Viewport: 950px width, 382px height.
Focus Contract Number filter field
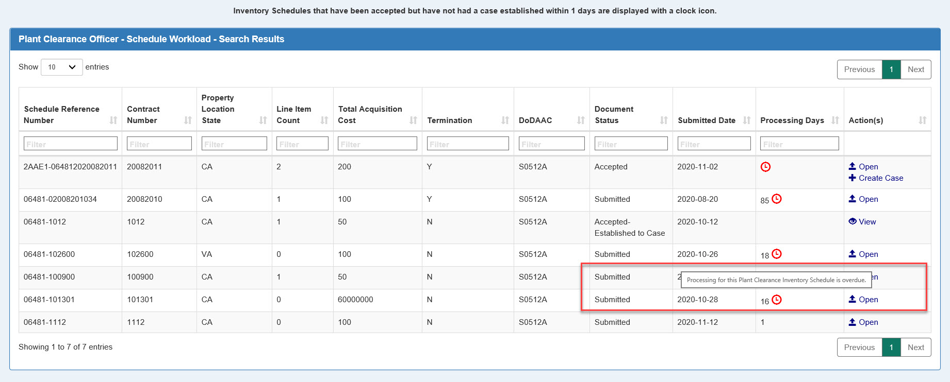tap(159, 144)
